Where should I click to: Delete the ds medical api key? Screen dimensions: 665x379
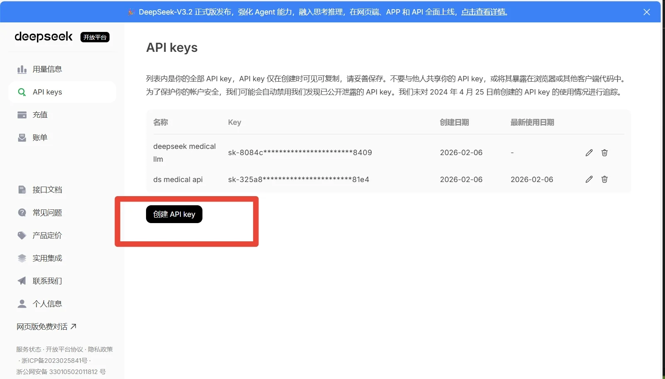(x=604, y=179)
